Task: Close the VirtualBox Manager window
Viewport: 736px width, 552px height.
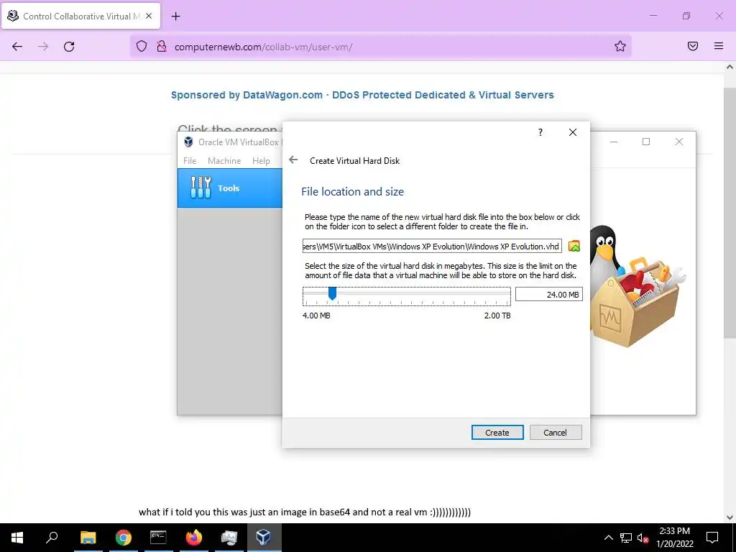Action: coord(678,142)
